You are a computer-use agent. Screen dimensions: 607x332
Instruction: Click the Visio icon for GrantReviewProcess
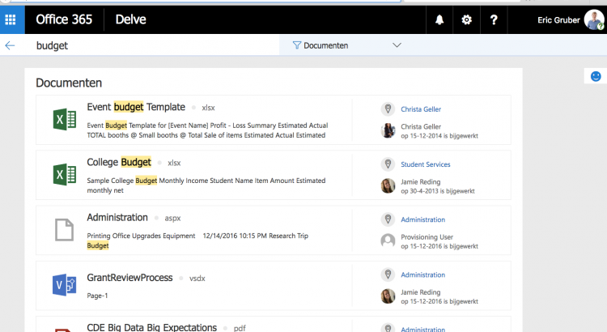tap(64, 285)
